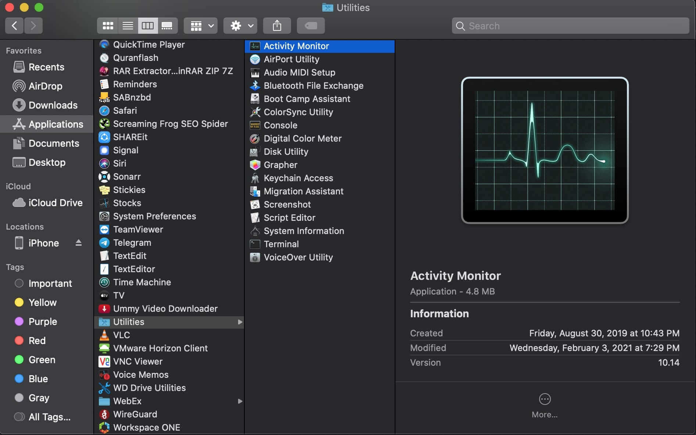Viewport: 696px width, 435px height.
Task: Open Downloads in the sidebar
Action: (46, 105)
